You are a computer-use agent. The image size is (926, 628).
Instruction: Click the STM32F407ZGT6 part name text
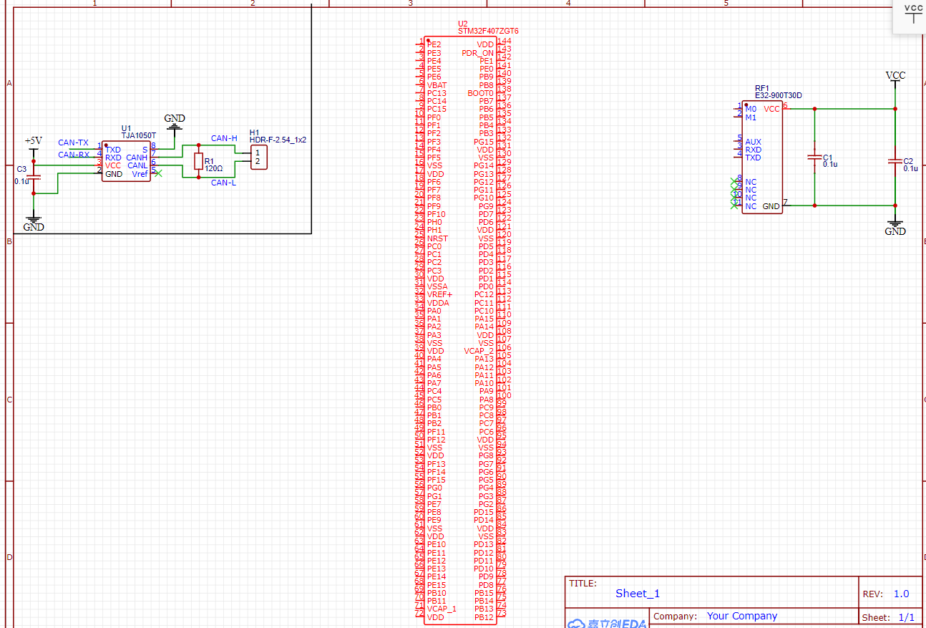pos(488,32)
